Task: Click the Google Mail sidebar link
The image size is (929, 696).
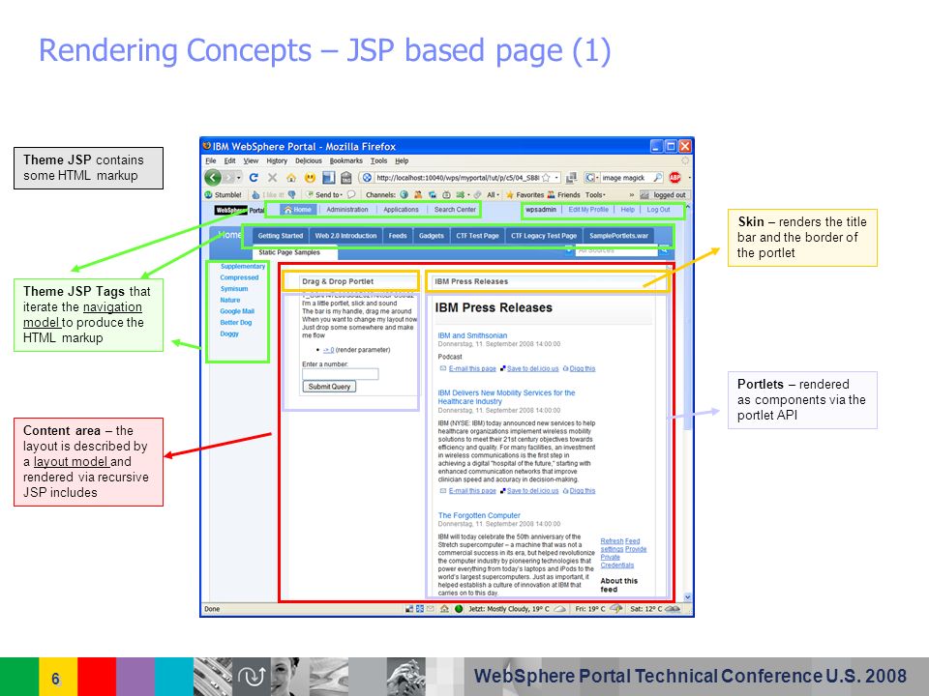Action: point(237,311)
